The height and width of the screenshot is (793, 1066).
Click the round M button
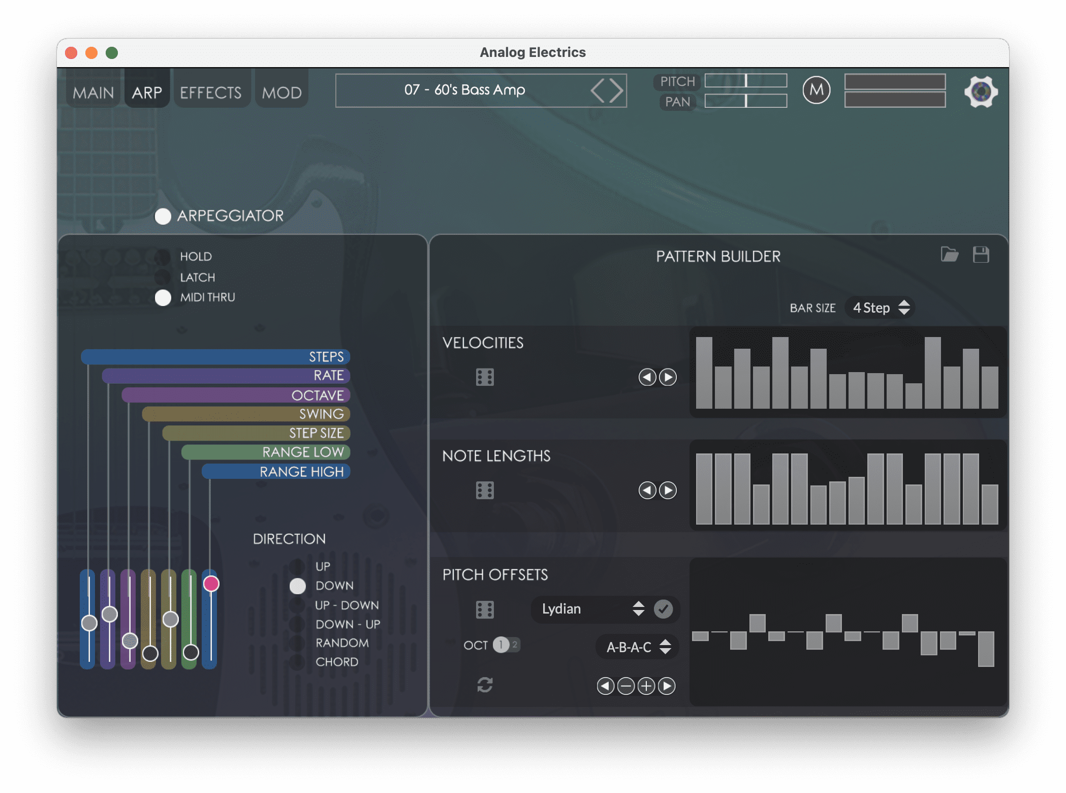pyautogui.click(x=816, y=90)
